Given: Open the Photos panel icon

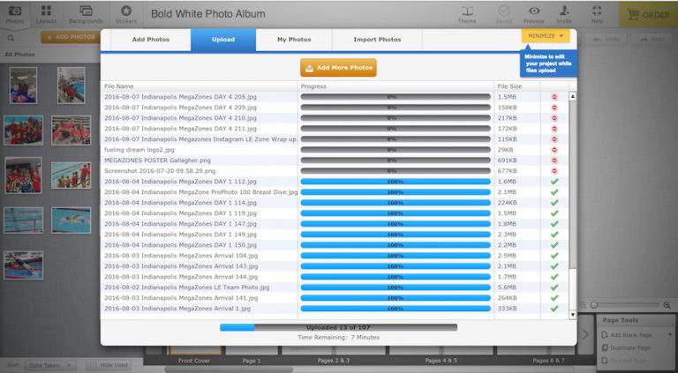Looking at the screenshot, I should (17, 12).
